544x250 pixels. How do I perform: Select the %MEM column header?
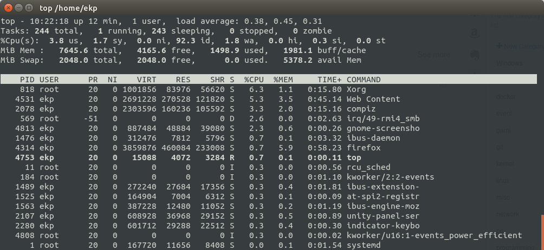[x=283, y=80]
